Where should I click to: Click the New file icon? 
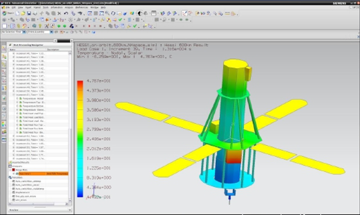17,14
